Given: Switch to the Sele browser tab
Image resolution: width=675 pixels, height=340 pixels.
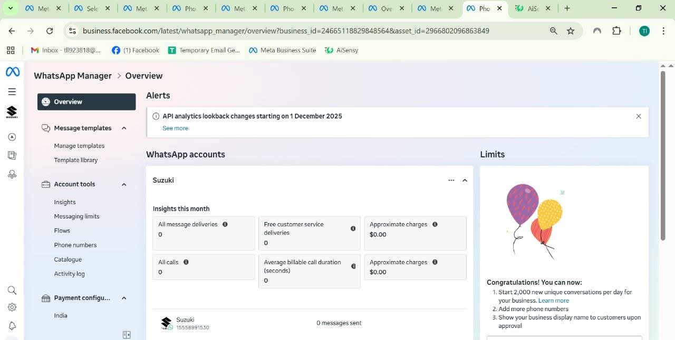Looking at the screenshot, I should 91,8.
